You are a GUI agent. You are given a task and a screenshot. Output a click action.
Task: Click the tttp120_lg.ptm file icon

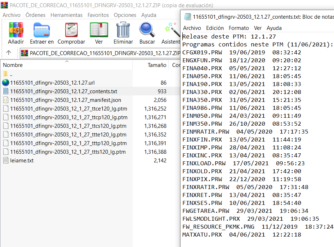tap(6, 143)
